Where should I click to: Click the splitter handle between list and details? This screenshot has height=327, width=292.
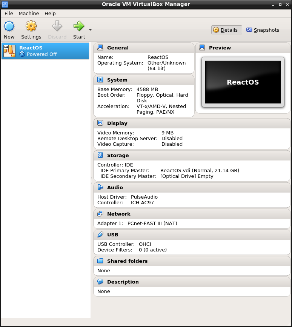(91, 180)
